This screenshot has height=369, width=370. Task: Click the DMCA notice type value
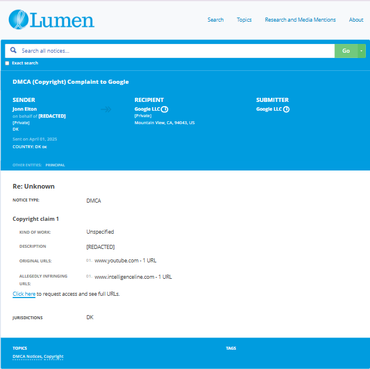(94, 200)
